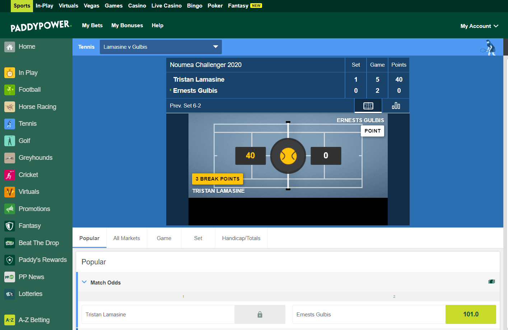Open the Lamasine v Gulbis match dropdown

[161, 47]
